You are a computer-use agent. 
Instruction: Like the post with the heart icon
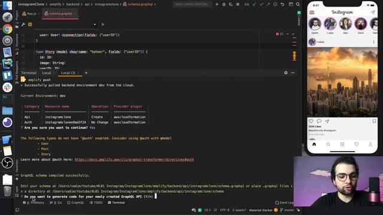[x=311, y=121]
